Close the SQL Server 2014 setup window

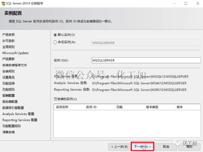pos(198,3)
